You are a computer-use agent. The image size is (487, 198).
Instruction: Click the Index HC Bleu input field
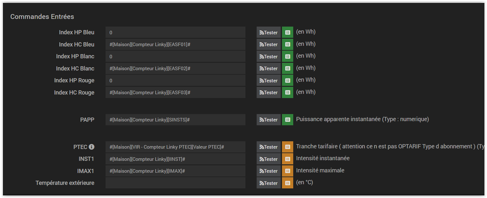pyautogui.click(x=175, y=45)
